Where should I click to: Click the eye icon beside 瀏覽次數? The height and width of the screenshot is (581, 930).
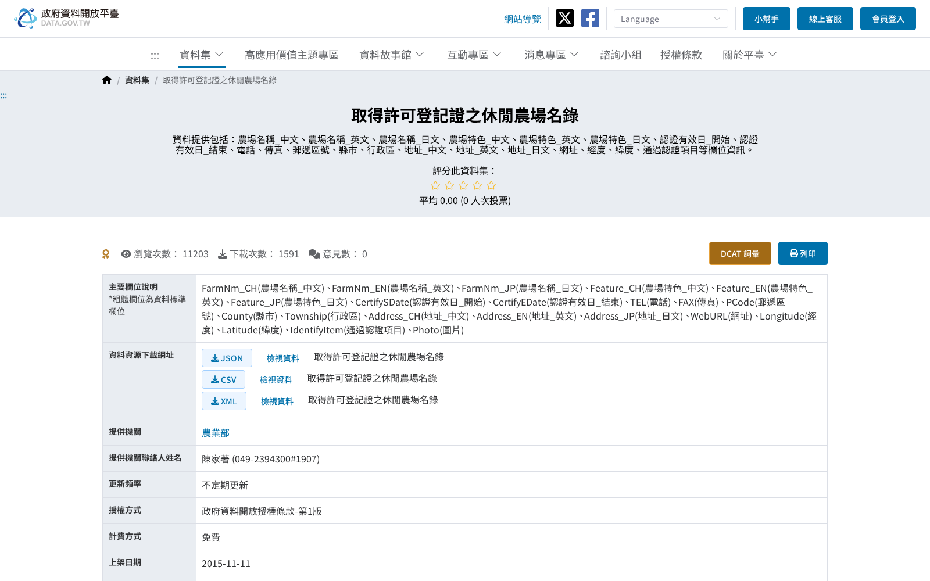126,254
